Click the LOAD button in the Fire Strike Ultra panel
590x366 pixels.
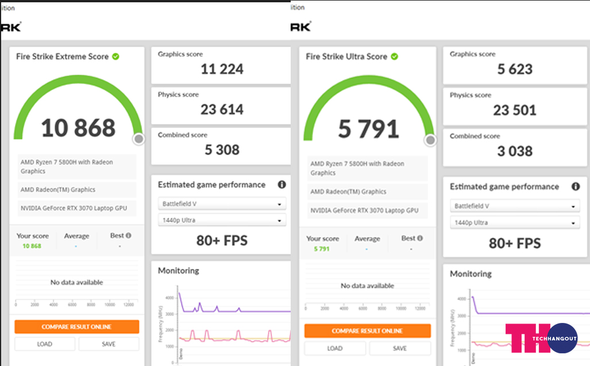coord(335,348)
